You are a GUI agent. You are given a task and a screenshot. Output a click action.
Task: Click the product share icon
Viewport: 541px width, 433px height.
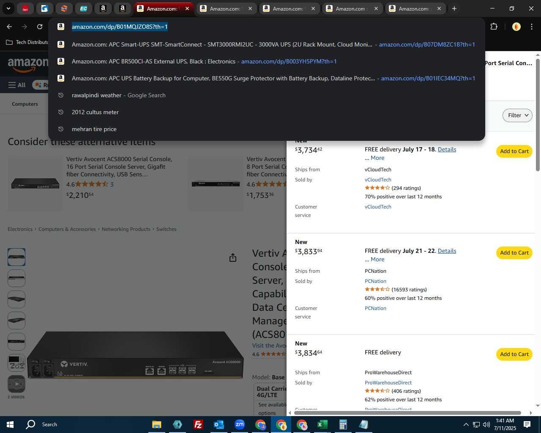click(x=233, y=258)
